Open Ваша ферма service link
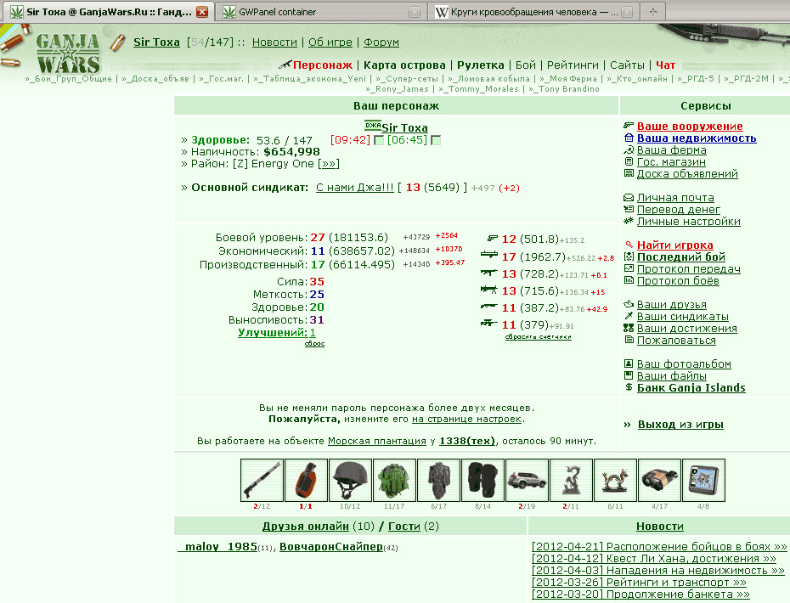Screen dimensions: 790x603 [672, 149]
